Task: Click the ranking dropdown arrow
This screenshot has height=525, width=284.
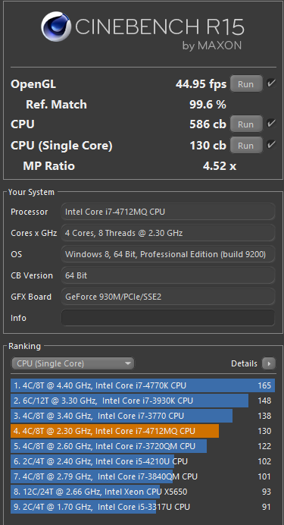Action: [x=128, y=363]
